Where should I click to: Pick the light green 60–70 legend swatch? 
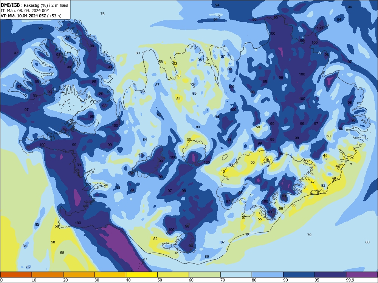point(204,275)
